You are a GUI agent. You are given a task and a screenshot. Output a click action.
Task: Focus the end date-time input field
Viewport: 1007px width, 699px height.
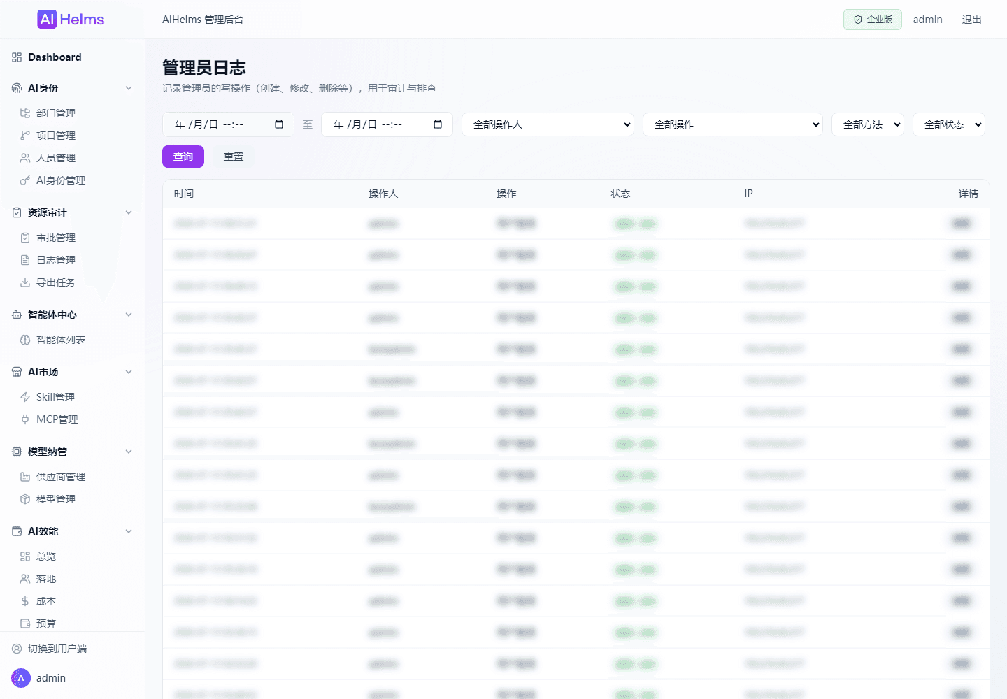(387, 124)
